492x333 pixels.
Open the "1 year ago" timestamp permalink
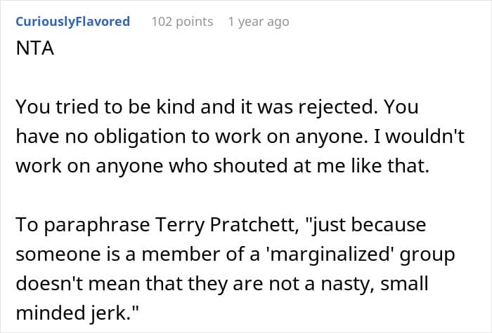pos(258,22)
